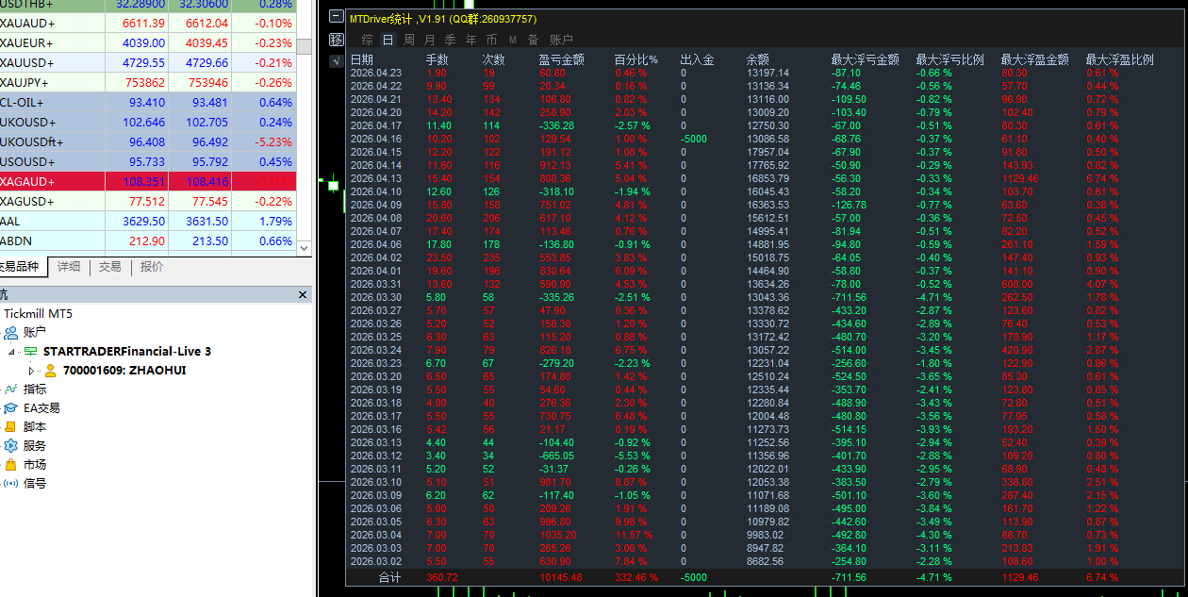Screen dimensions: 1188x597
Task: Select the 脚本 tree item label
Action: [35, 426]
